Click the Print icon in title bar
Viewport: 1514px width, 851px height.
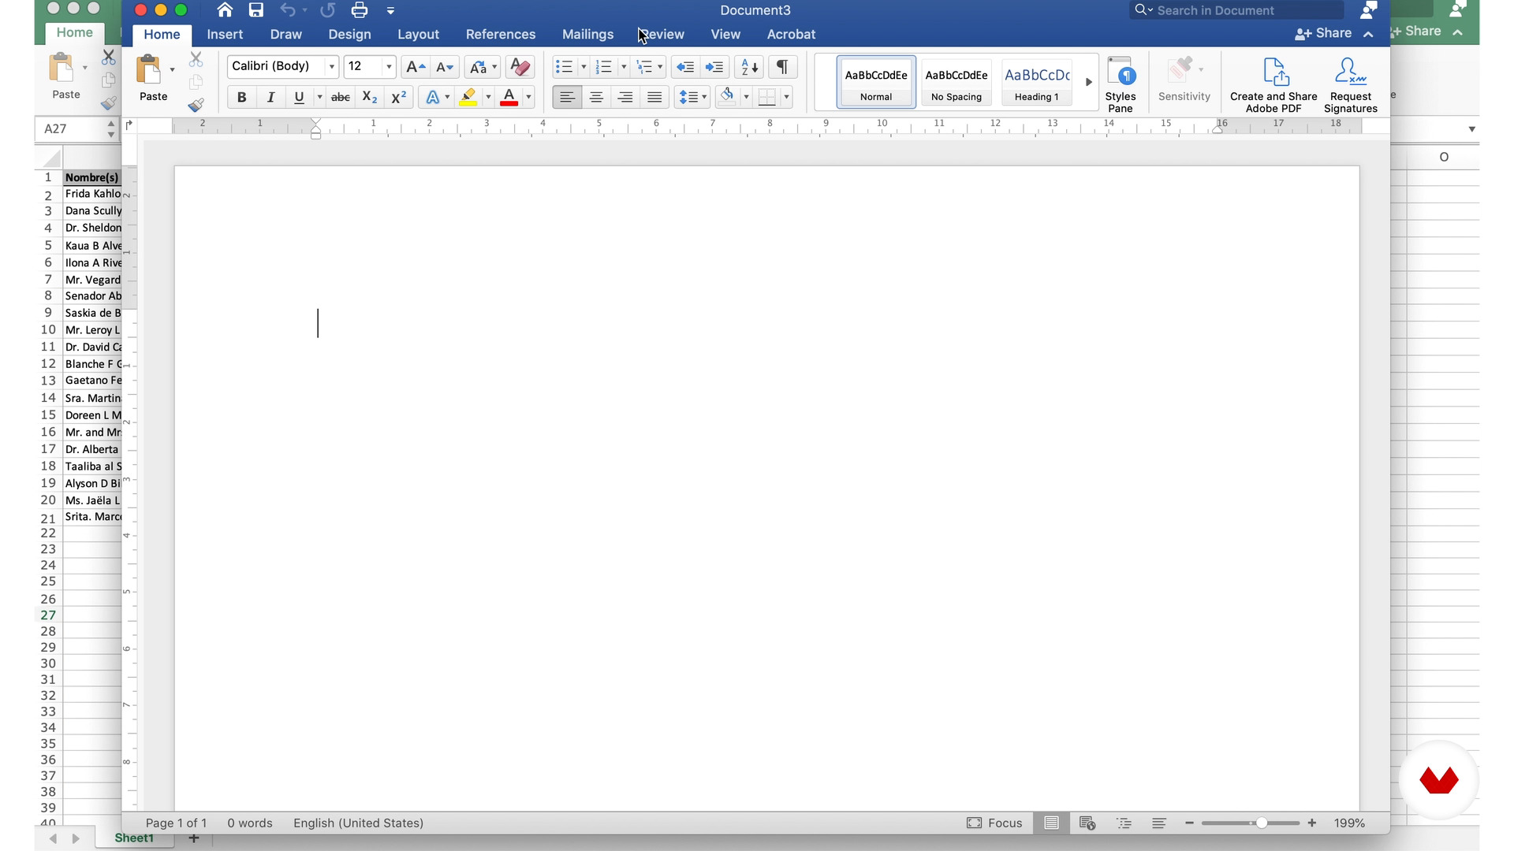360,10
